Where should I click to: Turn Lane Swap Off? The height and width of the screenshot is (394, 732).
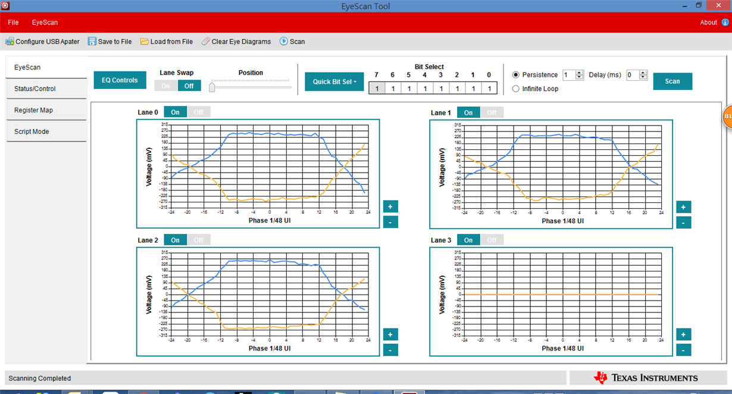pyautogui.click(x=189, y=86)
